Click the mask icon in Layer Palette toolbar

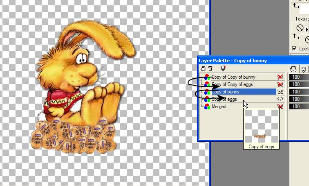click(x=223, y=68)
